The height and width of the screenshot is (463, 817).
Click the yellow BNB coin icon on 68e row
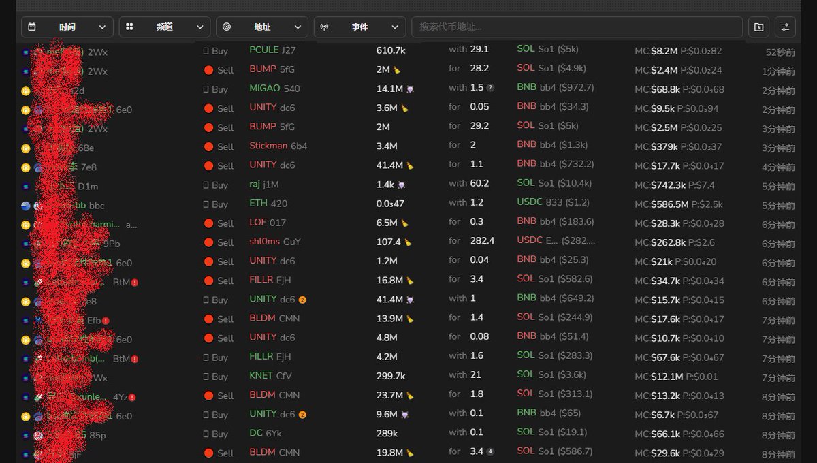pos(26,148)
